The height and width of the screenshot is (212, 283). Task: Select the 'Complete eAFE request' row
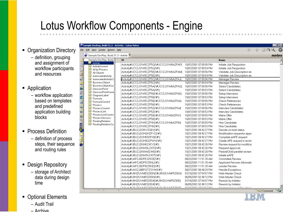click(x=200, y=137)
